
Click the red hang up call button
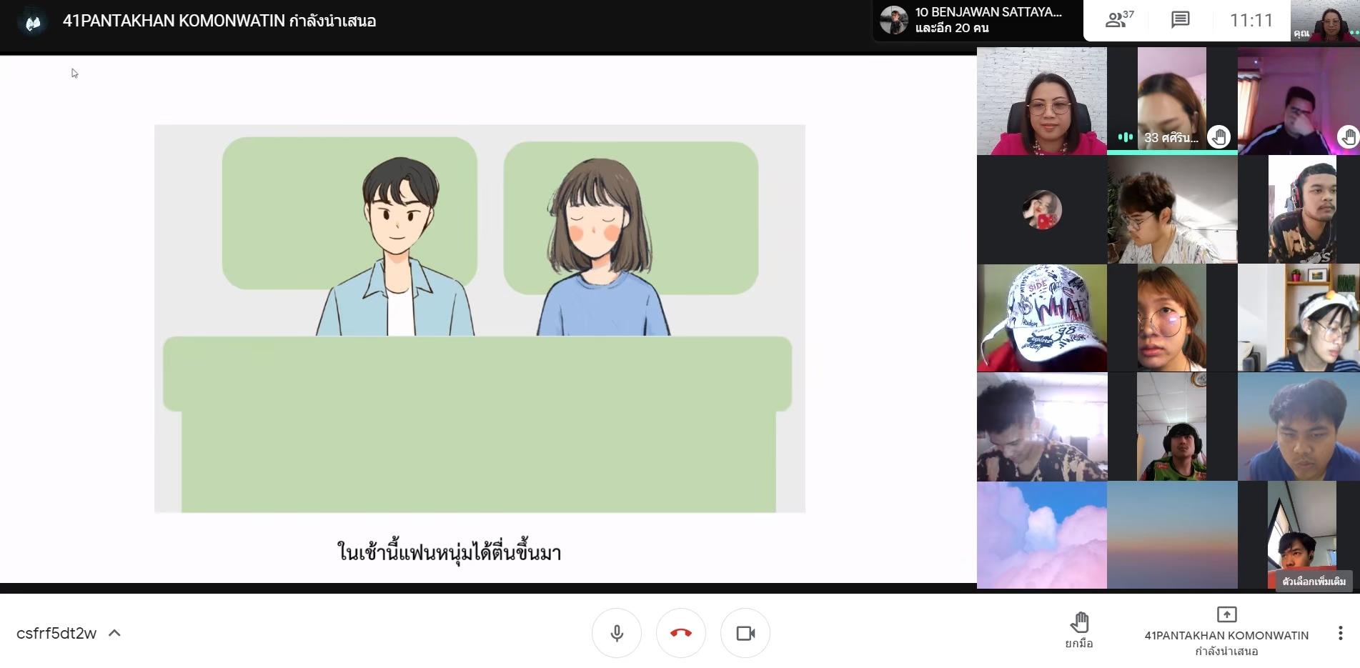coord(681,633)
